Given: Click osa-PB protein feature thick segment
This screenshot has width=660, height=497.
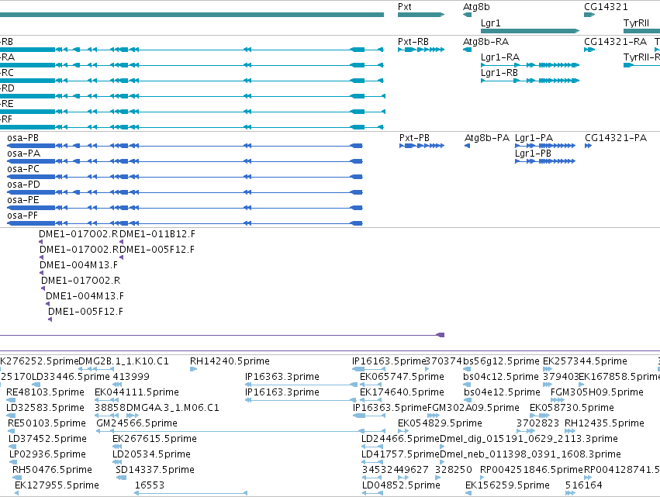Looking at the screenshot, I should (31, 146).
